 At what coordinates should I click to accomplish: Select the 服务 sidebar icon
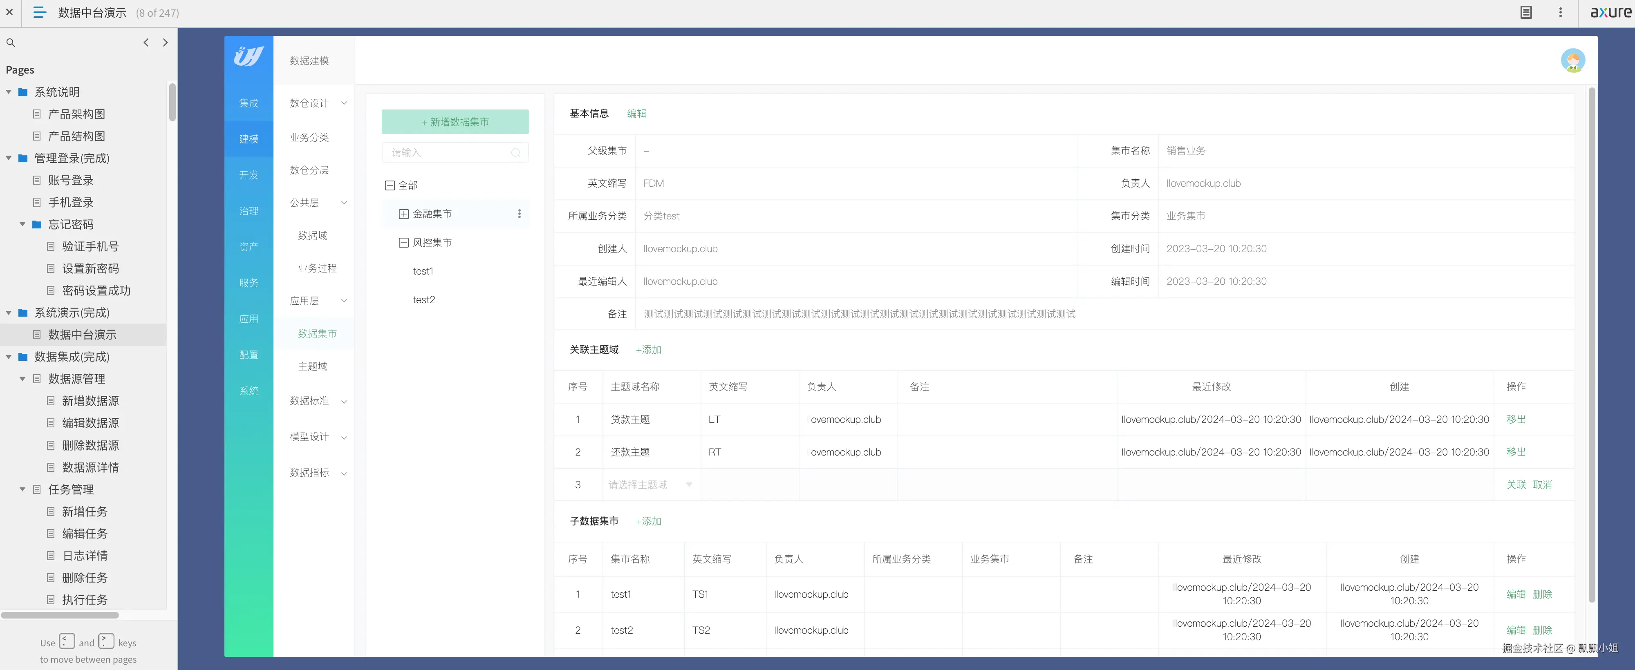pos(248,283)
